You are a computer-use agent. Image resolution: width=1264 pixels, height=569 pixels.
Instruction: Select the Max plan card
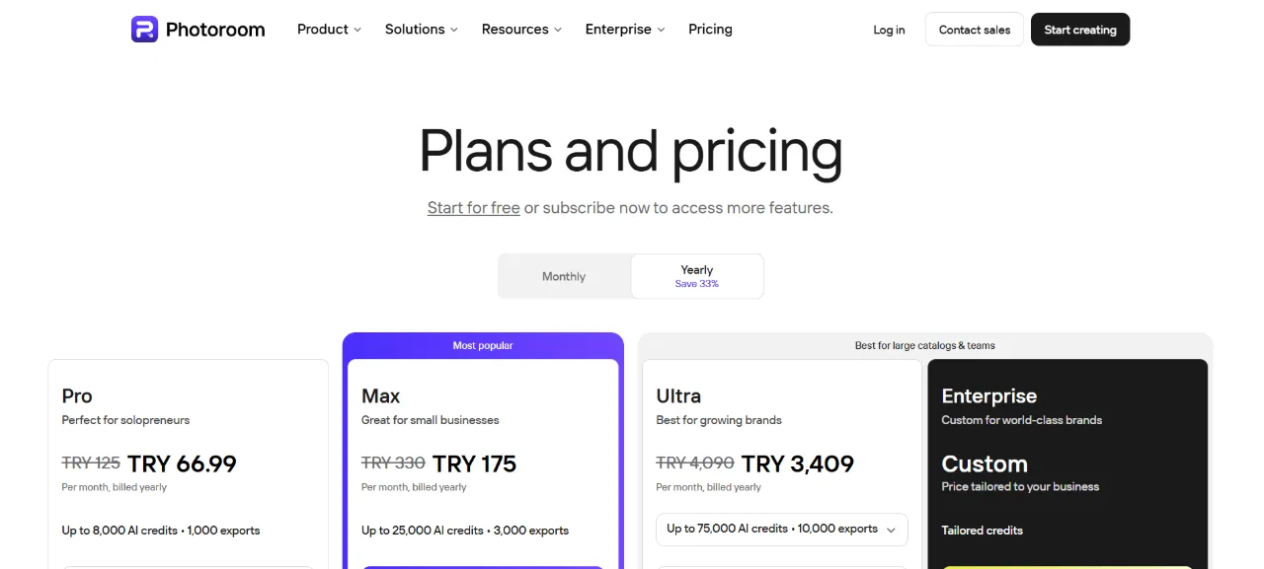pyautogui.click(x=483, y=463)
